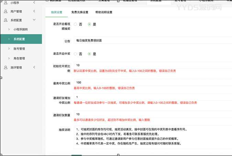Click the 是否开启中奖 field label
Viewport: 232px width, 156px height.
point(62,54)
